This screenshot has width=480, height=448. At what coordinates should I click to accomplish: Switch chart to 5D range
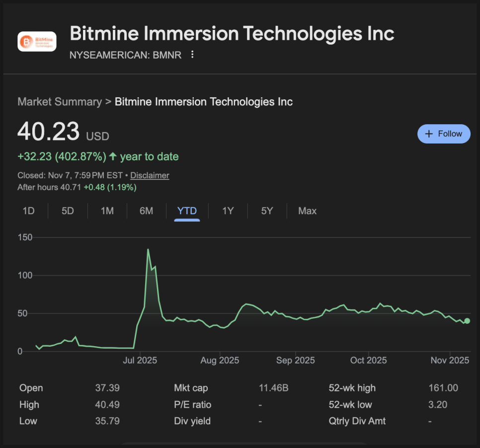click(x=68, y=211)
